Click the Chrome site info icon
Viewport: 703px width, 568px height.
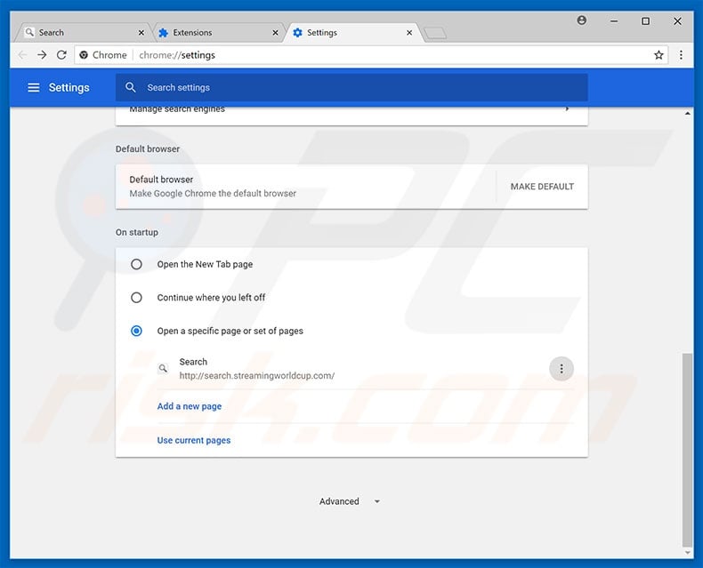(84, 55)
